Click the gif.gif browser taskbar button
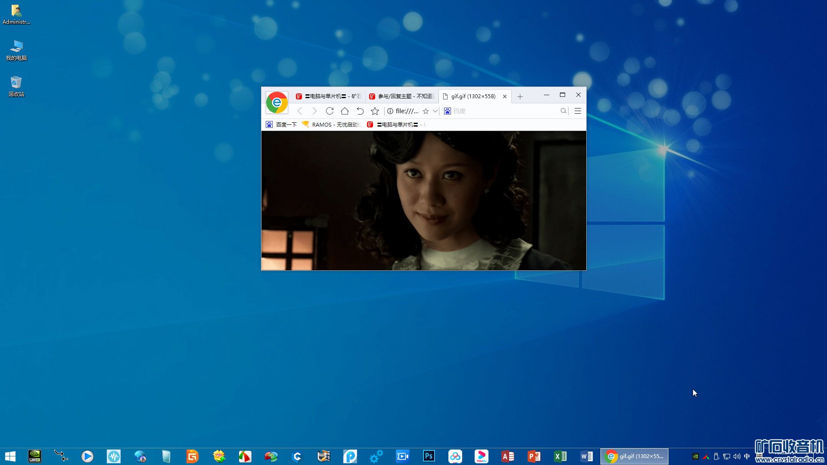Screen dimensions: 827x465 click(634, 456)
